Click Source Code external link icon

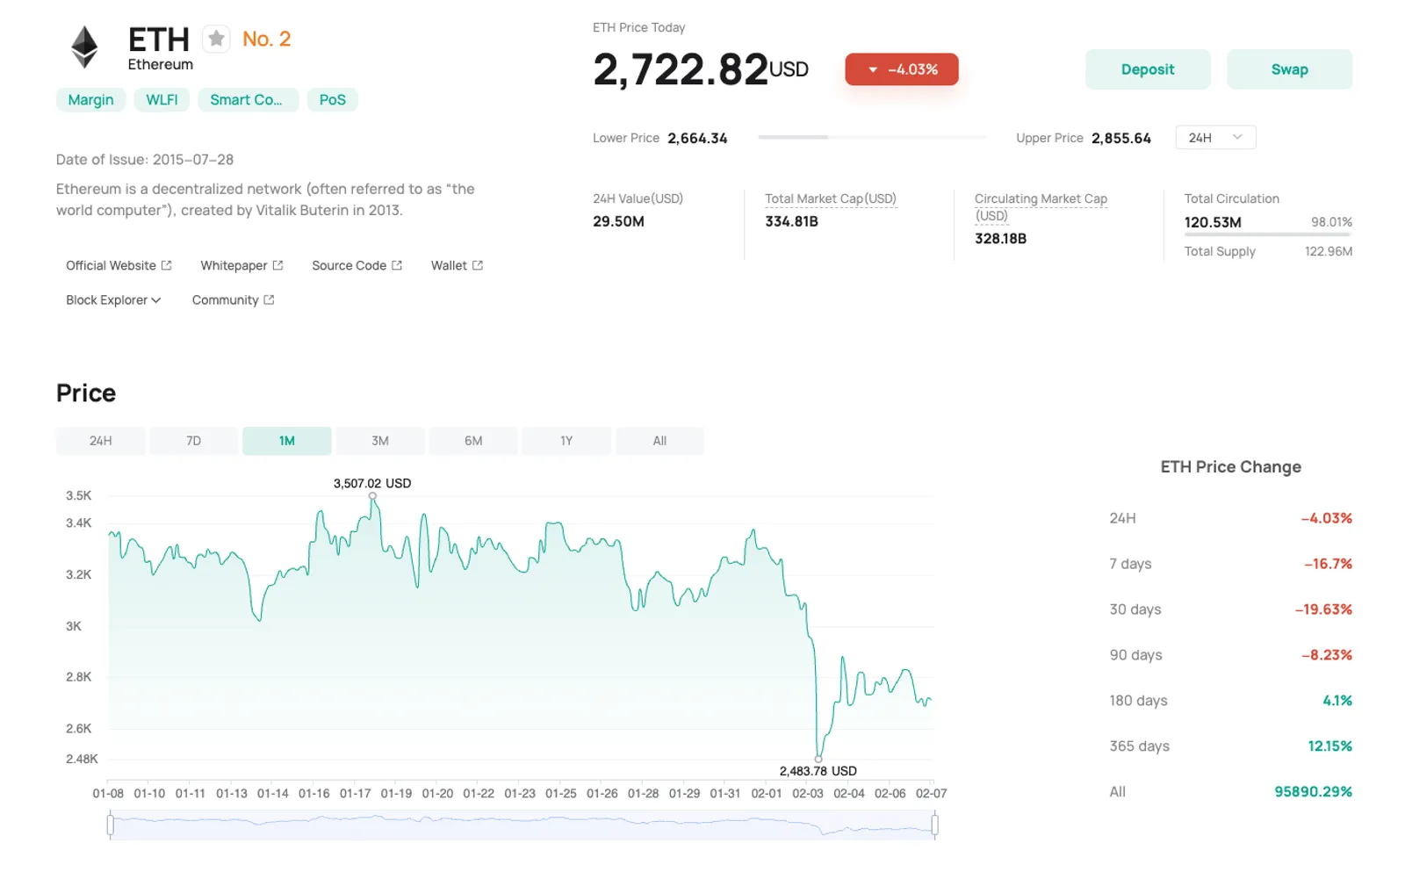[397, 265]
